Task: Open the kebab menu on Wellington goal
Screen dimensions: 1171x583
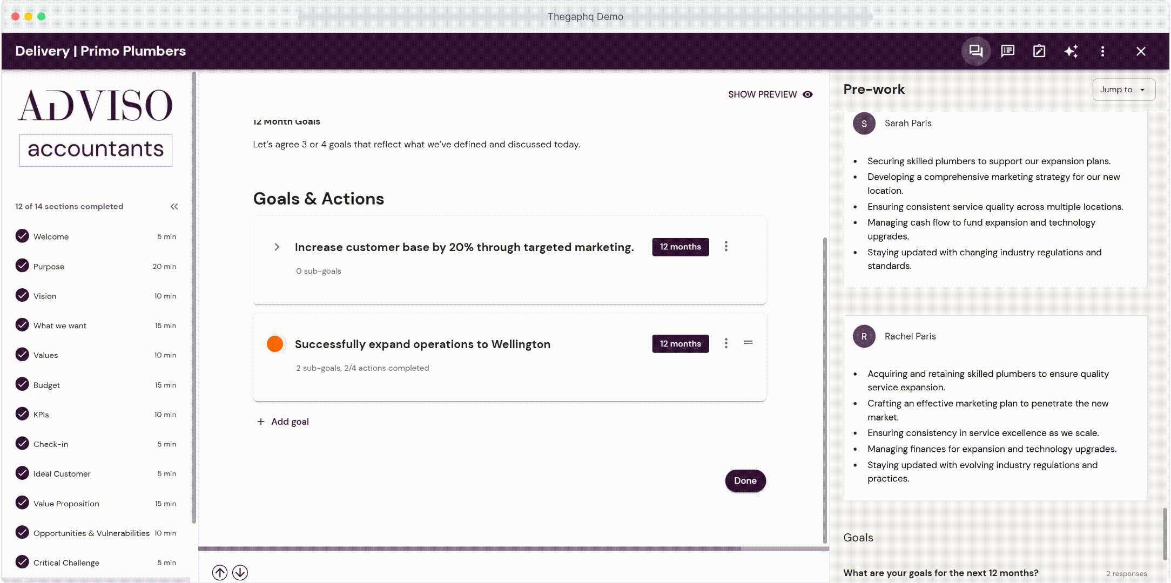Action: pyautogui.click(x=726, y=343)
